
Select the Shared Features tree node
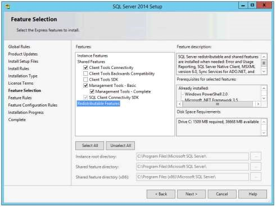91,62
